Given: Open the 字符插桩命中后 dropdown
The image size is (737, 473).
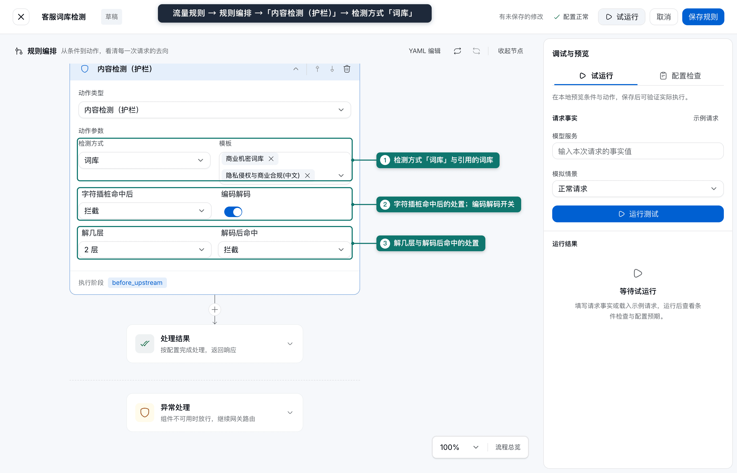Looking at the screenshot, I should [145, 211].
